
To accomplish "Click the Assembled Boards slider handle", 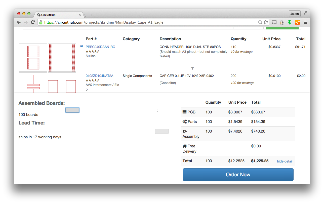I will 72,110.
